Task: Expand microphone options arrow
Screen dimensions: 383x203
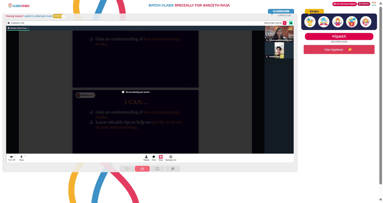Action: click(x=25, y=156)
